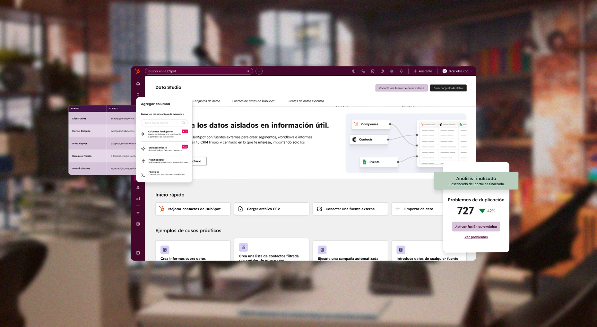Click the HubSpot sprocket logo
This screenshot has width=597, height=327.
point(137,71)
